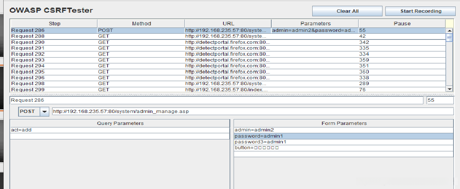Click the Start Recording button
The width and height of the screenshot is (460, 189).
pyautogui.click(x=421, y=11)
